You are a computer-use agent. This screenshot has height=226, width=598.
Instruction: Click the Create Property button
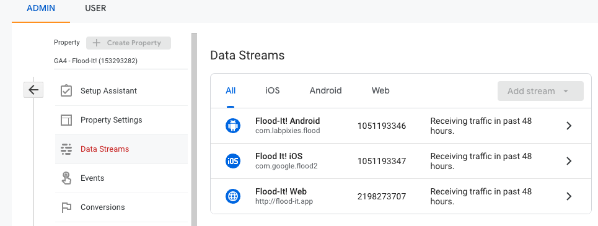coord(128,43)
